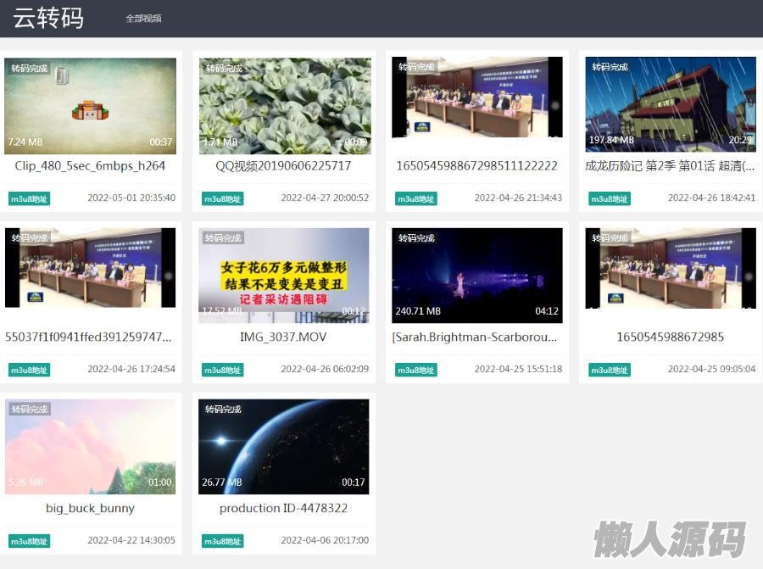Open the 16505459886729851112222 conference thumbnail

(x=476, y=98)
